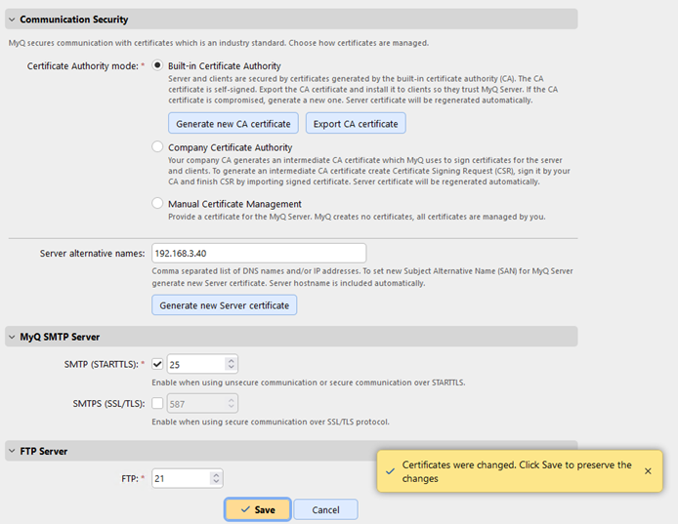Click Generate new Server certificate
The width and height of the screenshot is (678, 524).
click(224, 305)
